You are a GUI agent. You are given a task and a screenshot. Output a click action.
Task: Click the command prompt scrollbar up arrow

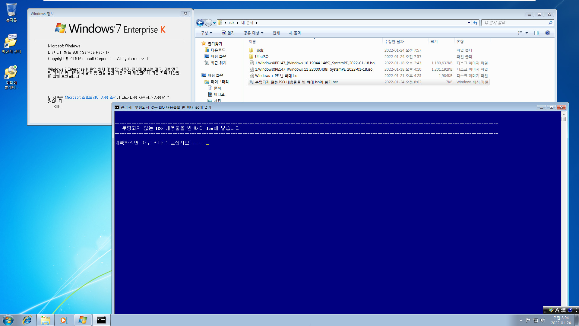(563, 114)
